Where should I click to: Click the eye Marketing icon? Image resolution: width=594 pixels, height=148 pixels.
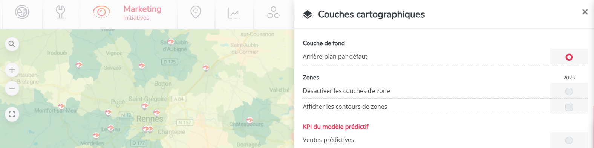(x=101, y=12)
